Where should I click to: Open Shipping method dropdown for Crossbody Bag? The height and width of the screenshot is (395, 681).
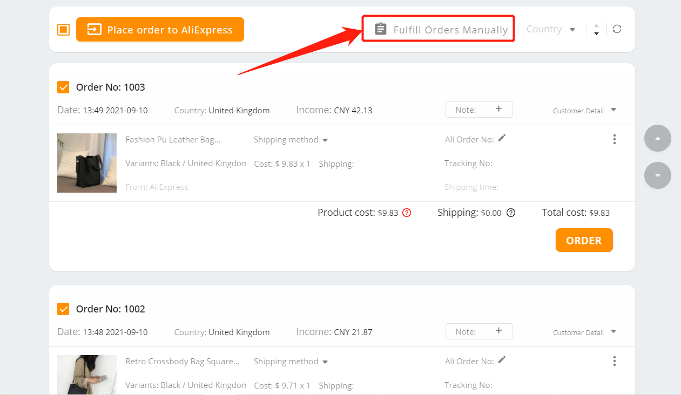tap(291, 361)
